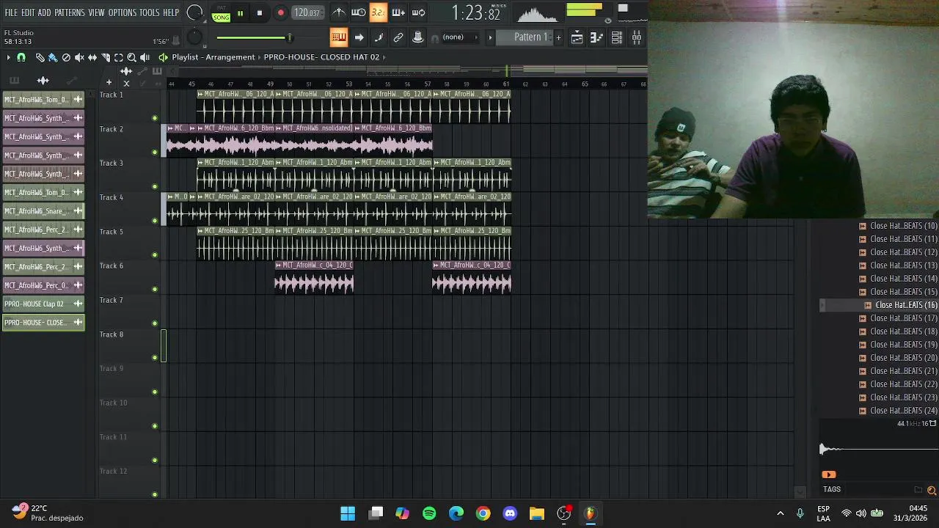Stop playback with the stop button
The width and height of the screenshot is (939, 528).
point(260,13)
